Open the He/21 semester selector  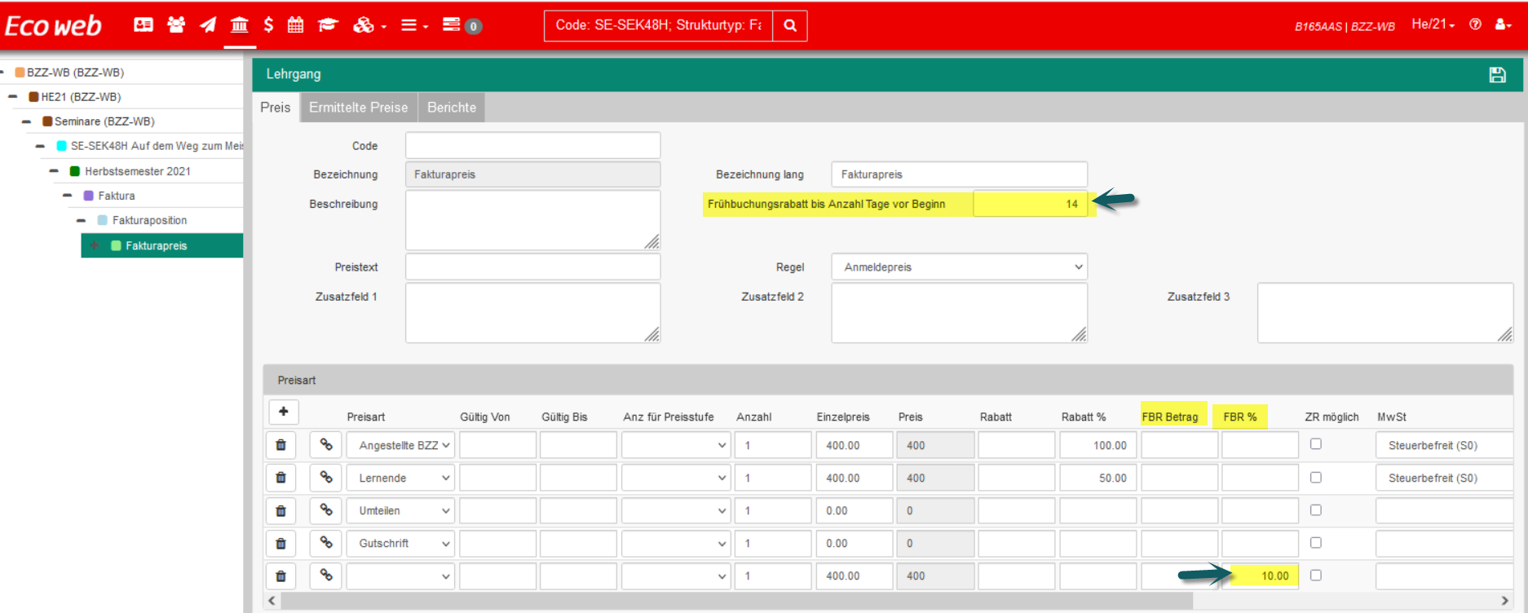pos(1433,24)
